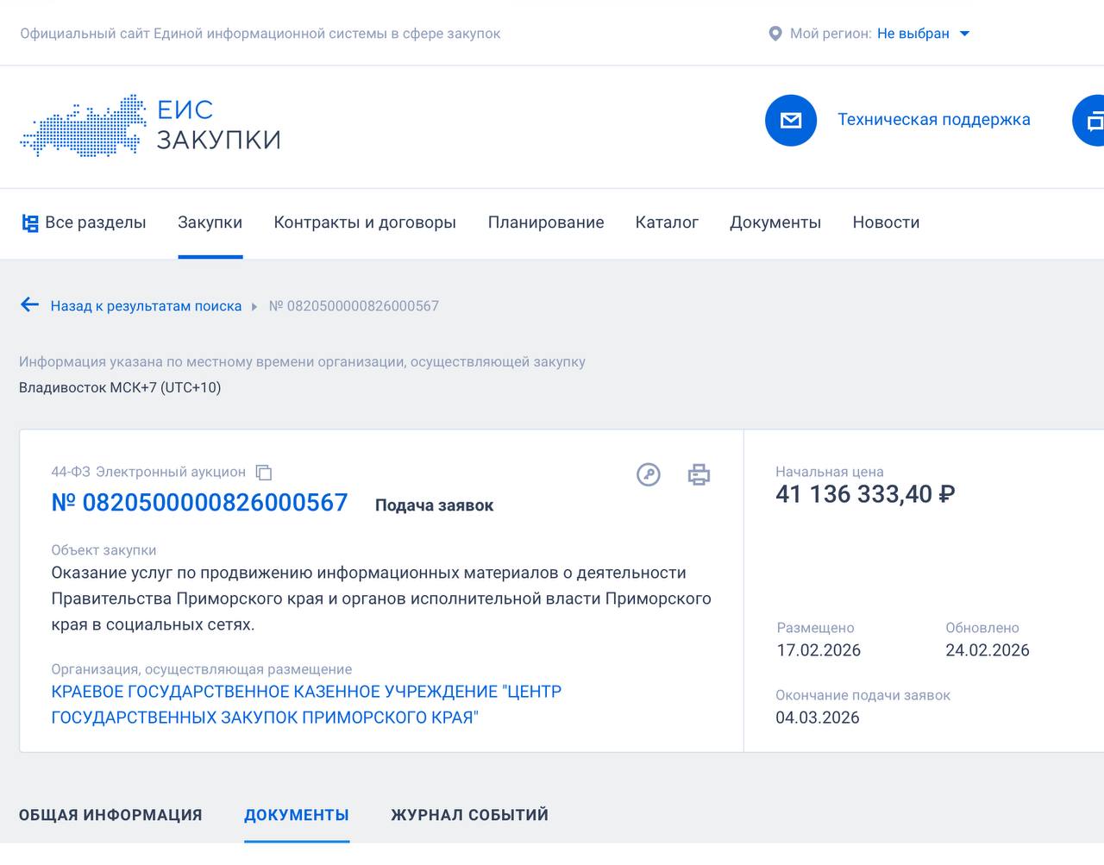This screenshot has height=865, width=1104.
Task: Click the copy icon beside Электронный аукцион
Action: (264, 473)
